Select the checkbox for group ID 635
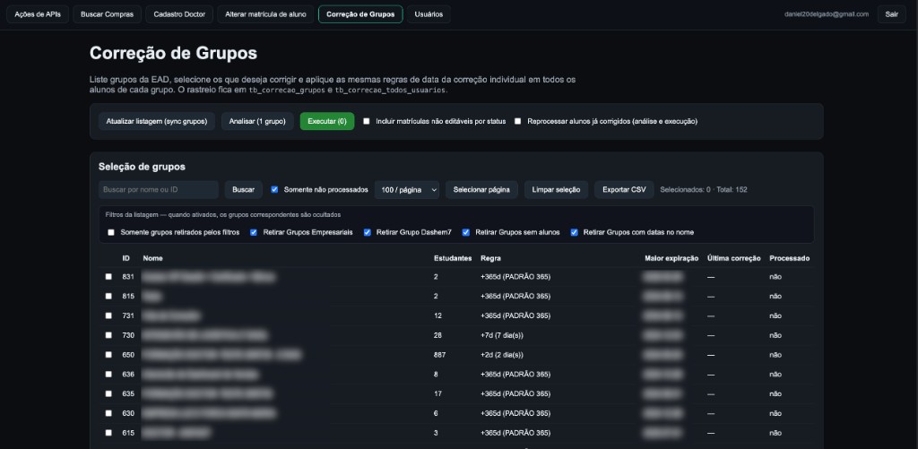 tap(108, 394)
